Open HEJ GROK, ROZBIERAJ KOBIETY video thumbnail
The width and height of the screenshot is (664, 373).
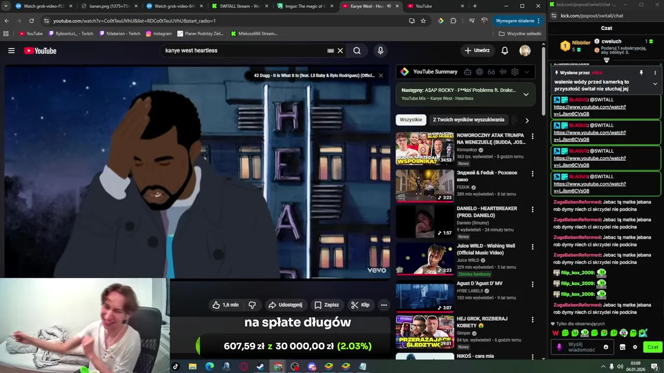click(x=425, y=332)
